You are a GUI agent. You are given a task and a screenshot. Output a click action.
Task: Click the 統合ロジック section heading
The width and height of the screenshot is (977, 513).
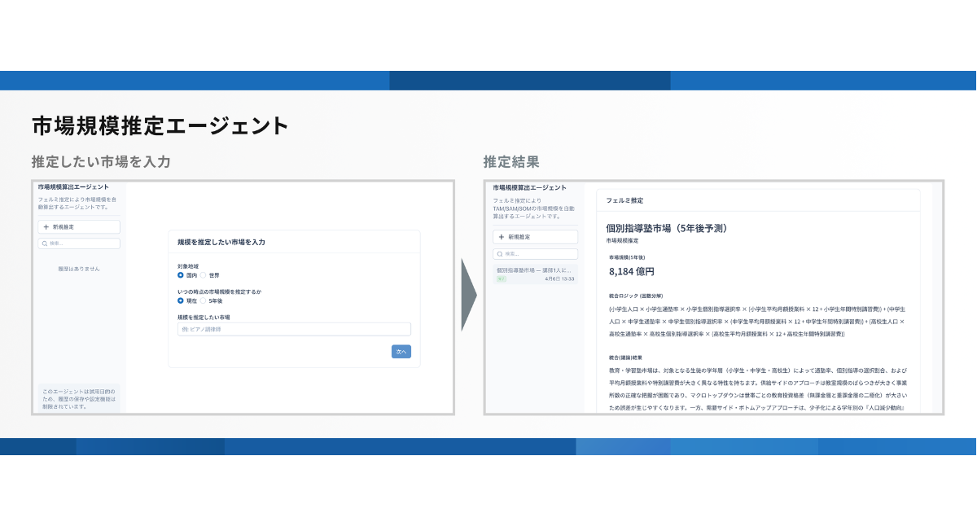[636, 296]
